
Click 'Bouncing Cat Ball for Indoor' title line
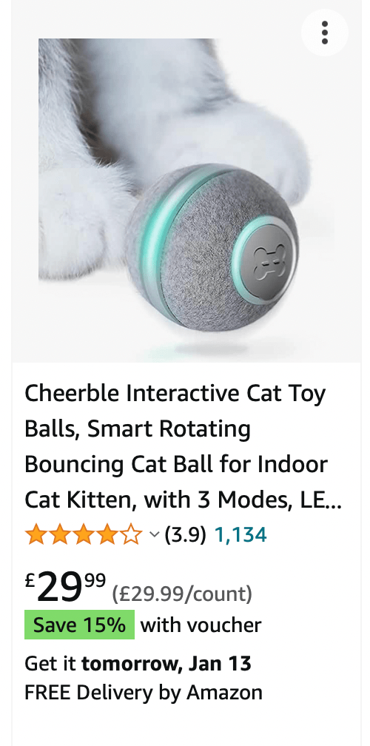coord(176,464)
